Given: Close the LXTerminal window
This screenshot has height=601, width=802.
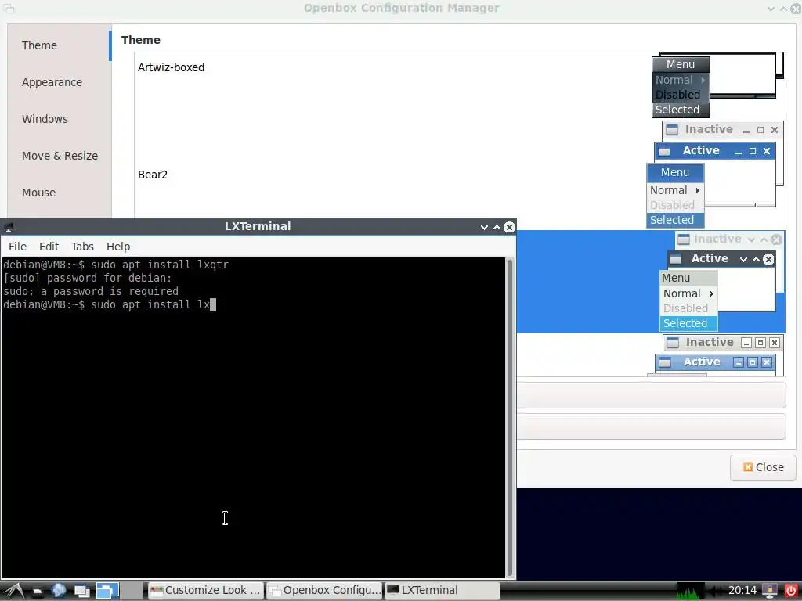Looking at the screenshot, I should [509, 227].
